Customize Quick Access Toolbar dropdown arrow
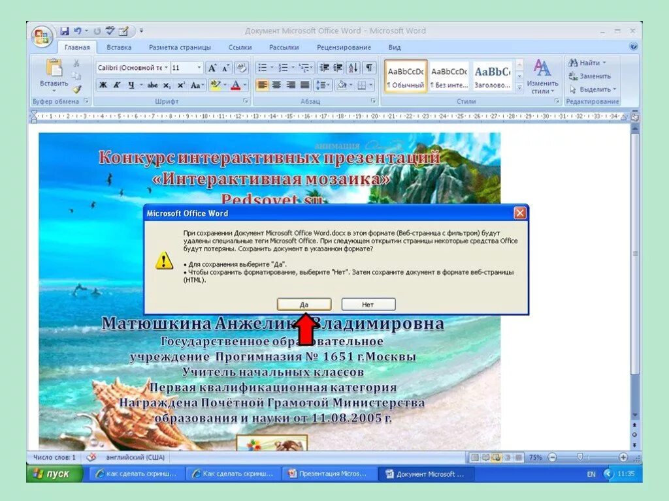The image size is (669, 501). point(141,31)
